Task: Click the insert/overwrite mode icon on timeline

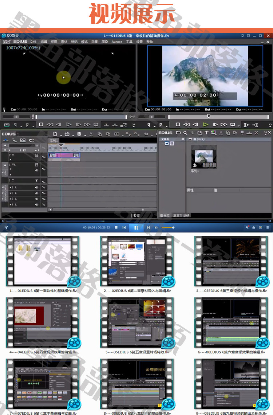Action: (5, 140)
